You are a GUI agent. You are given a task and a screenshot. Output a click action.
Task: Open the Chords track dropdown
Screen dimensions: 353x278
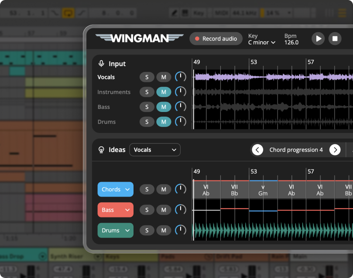(x=116, y=189)
